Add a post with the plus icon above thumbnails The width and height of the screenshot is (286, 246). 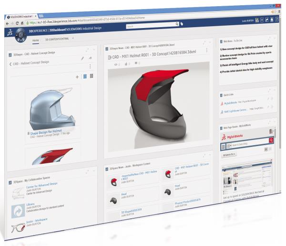coord(77,77)
